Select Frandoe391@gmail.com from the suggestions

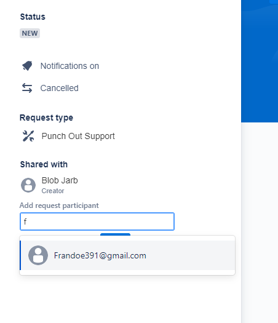point(127,255)
